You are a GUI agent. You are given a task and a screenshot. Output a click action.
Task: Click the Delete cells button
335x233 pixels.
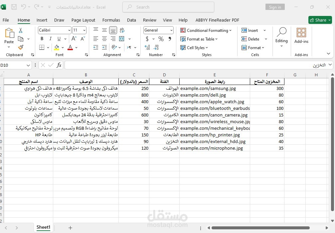click(250, 39)
